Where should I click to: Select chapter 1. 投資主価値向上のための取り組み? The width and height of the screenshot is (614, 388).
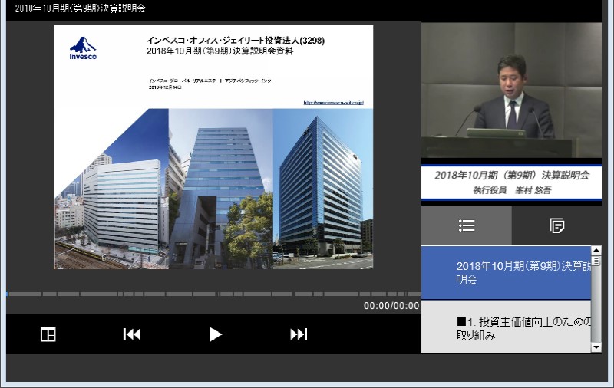click(506, 328)
